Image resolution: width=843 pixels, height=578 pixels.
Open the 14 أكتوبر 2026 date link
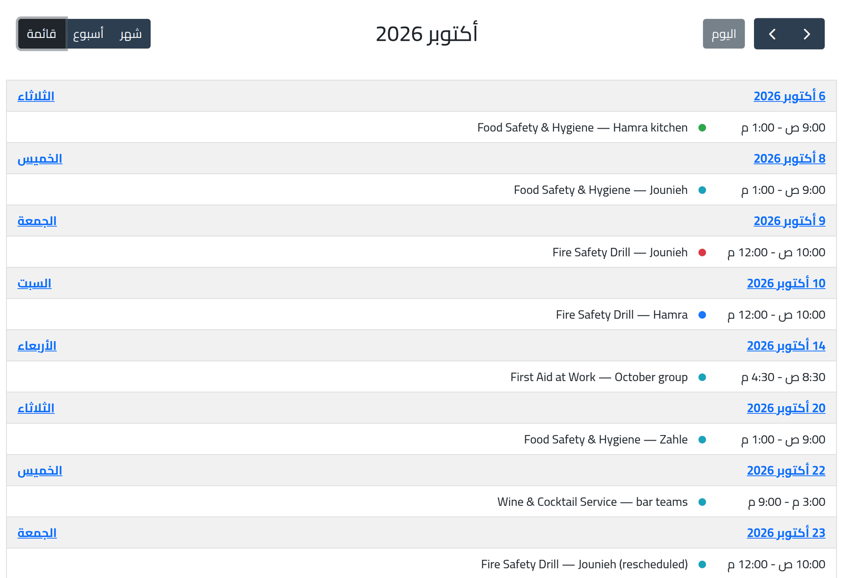tap(786, 346)
